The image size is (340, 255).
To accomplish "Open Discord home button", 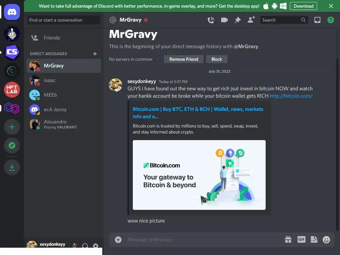I will click(x=12, y=12).
